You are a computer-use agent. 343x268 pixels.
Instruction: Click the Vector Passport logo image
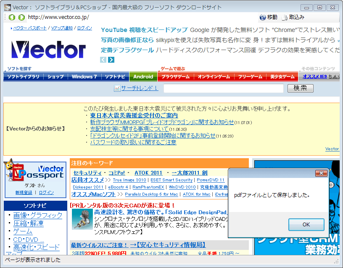coord(35,172)
